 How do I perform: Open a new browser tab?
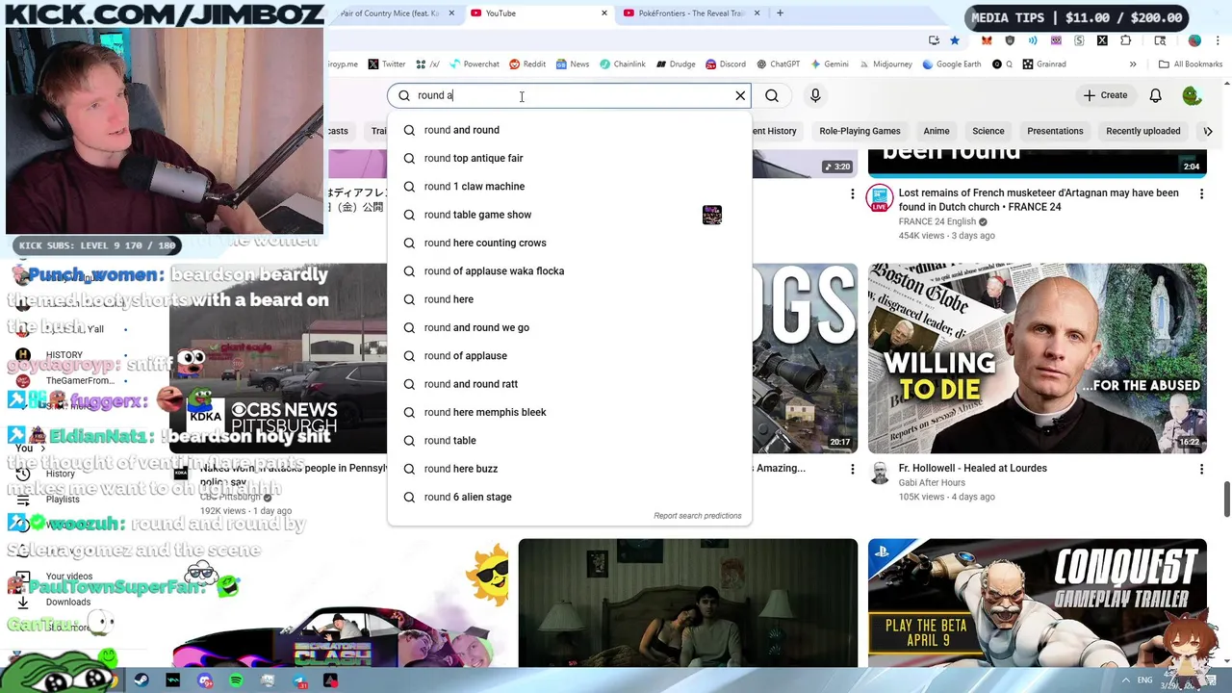780,13
